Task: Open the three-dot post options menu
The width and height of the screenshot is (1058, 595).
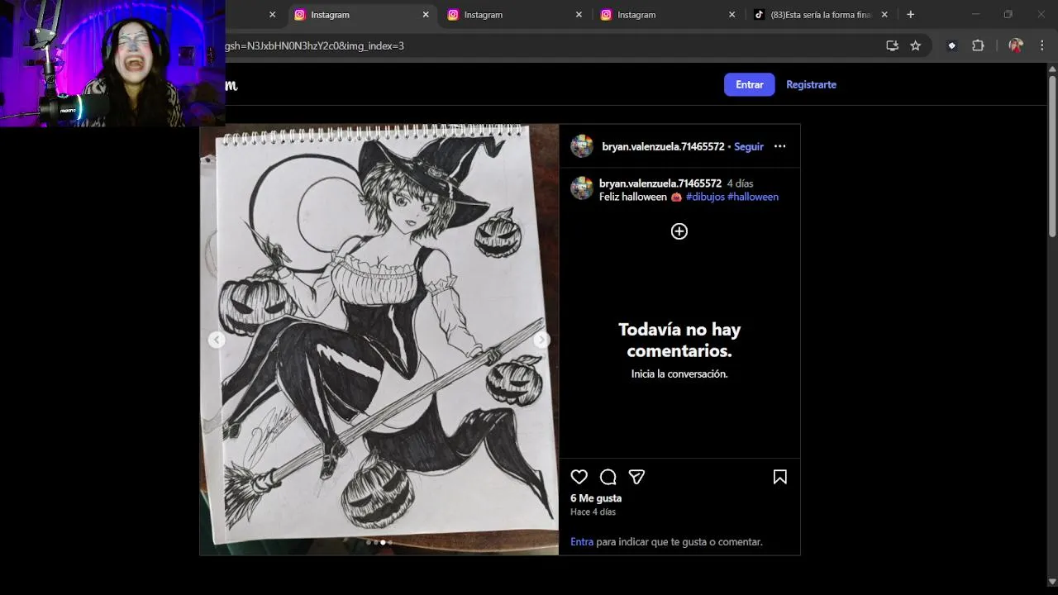Action: [x=779, y=146]
